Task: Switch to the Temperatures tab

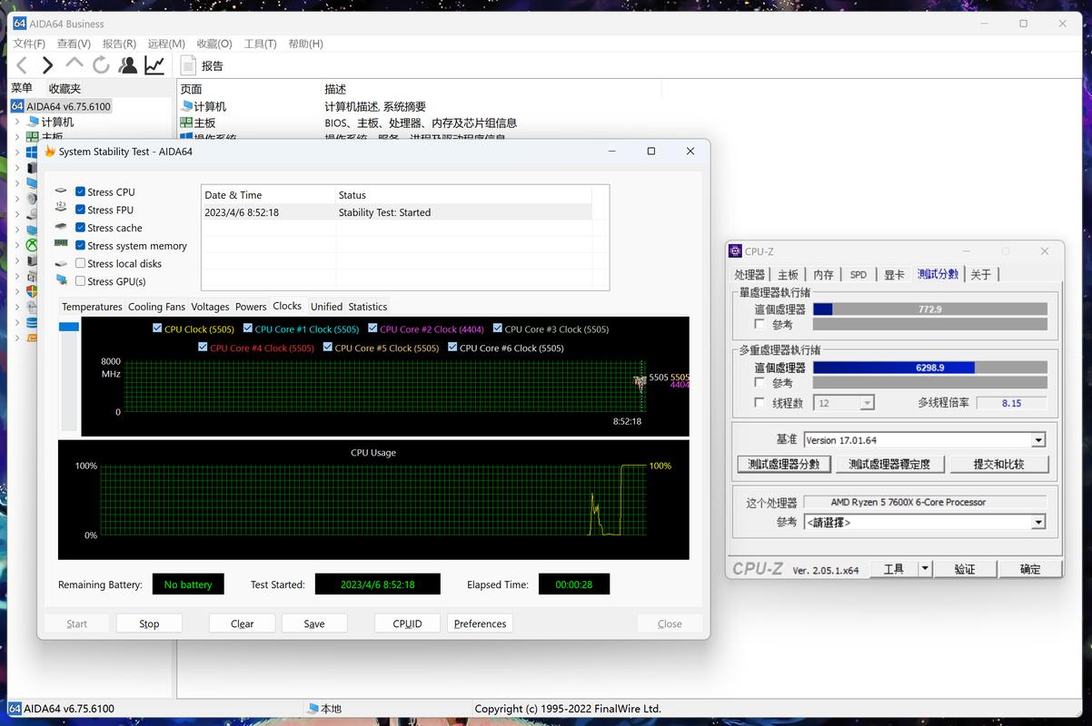Action: click(91, 306)
